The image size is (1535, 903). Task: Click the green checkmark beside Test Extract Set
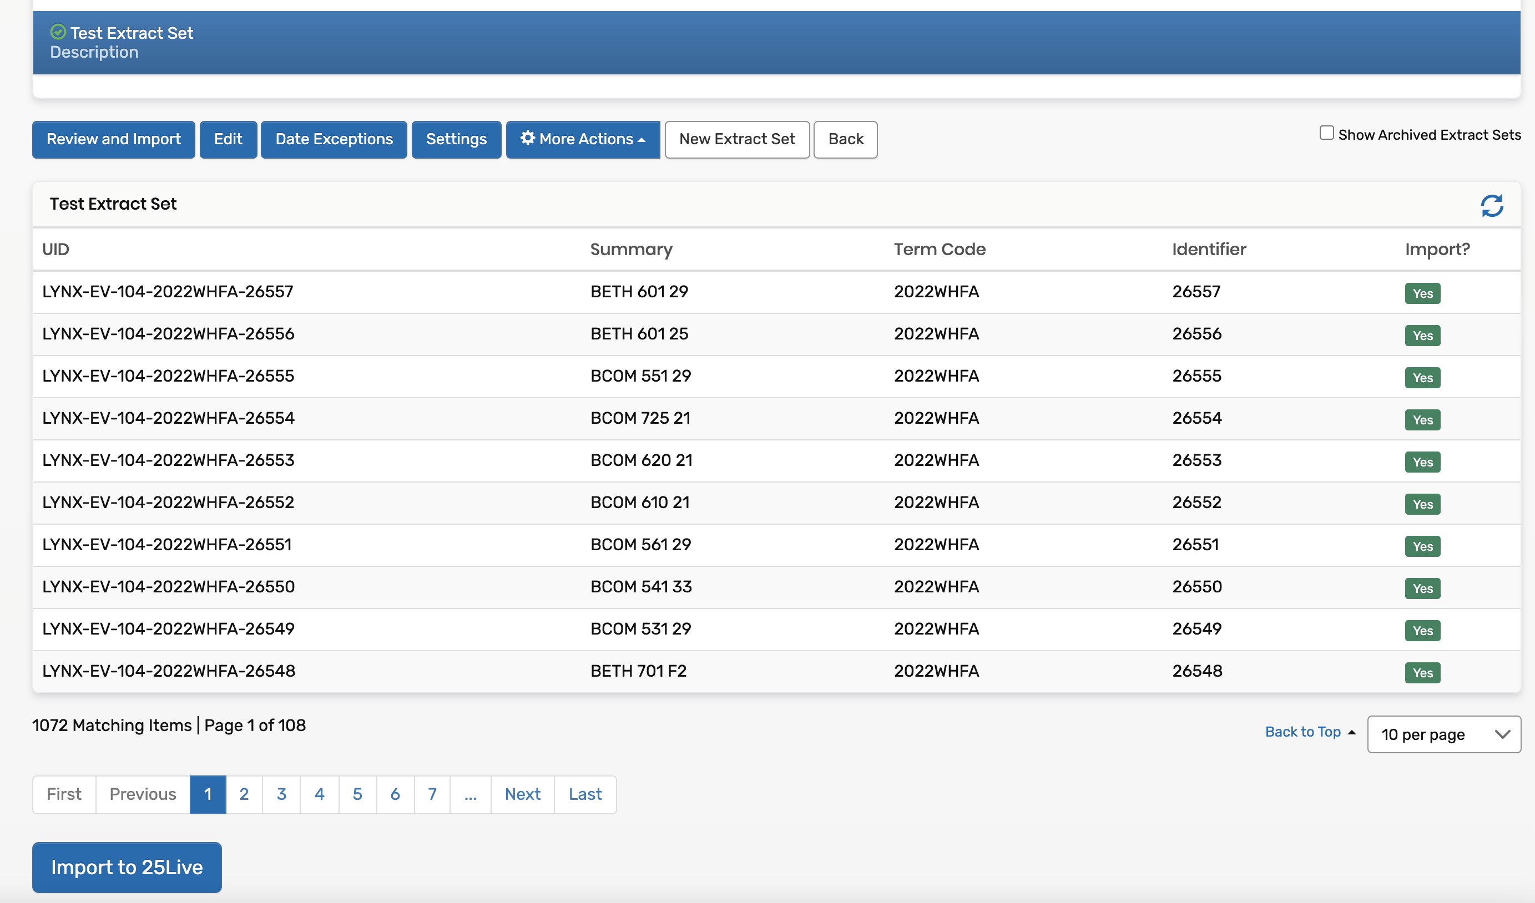(x=58, y=32)
